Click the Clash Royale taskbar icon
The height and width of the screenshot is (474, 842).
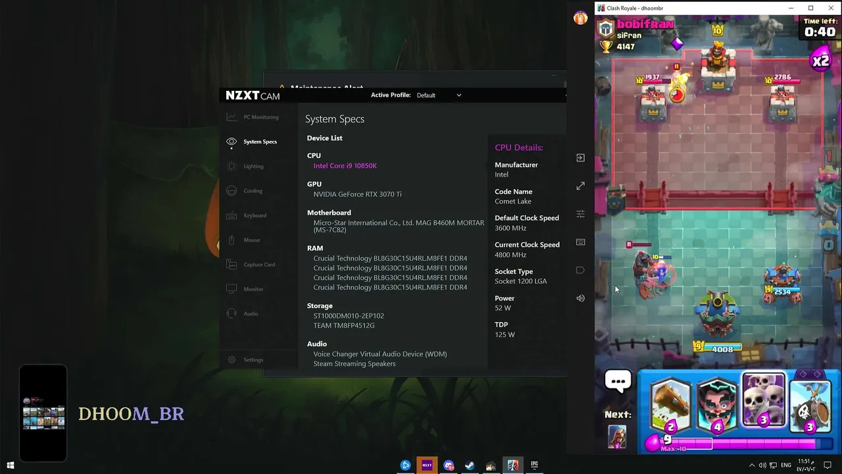pyautogui.click(x=513, y=465)
